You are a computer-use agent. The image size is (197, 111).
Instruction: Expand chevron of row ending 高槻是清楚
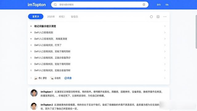pyautogui.click(x=165, y=39)
